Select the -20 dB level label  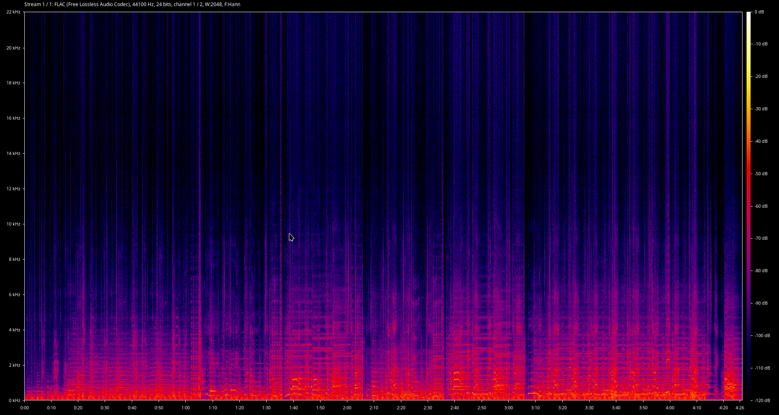point(761,76)
